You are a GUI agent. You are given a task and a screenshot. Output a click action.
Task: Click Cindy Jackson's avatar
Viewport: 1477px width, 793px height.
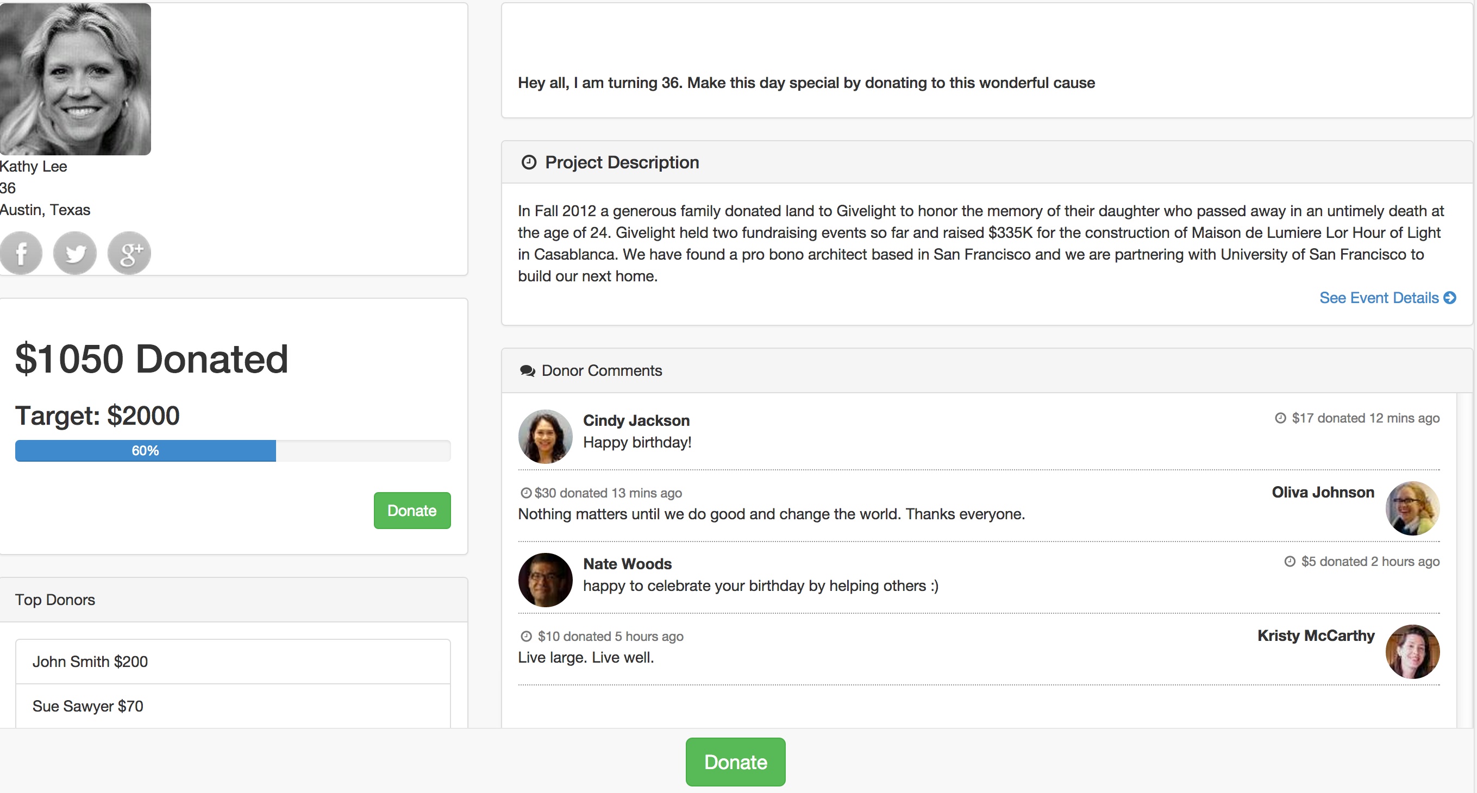click(545, 436)
